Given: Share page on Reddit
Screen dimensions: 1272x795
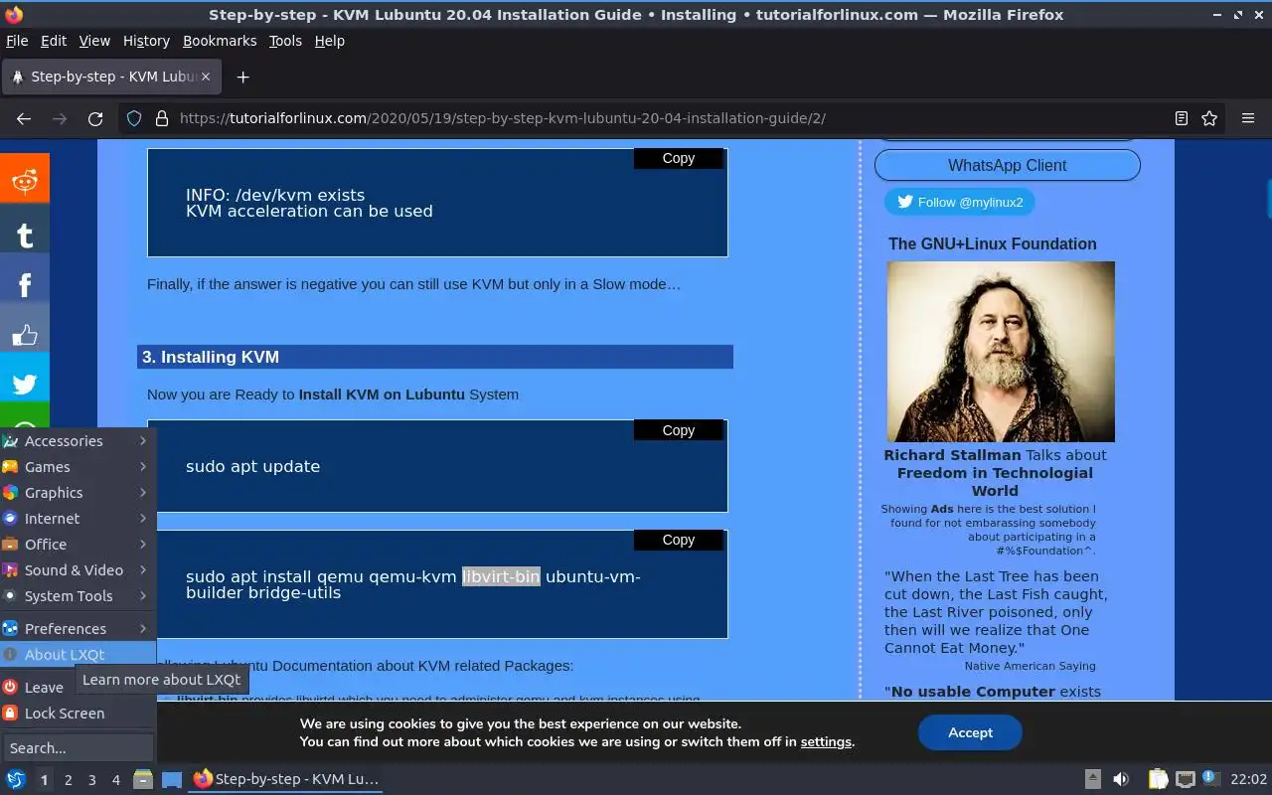Looking at the screenshot, I should (24, 179).
